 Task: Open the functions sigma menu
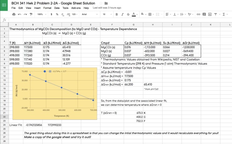224,14
